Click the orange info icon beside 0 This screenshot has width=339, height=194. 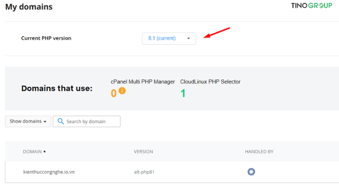coord(122,91)
